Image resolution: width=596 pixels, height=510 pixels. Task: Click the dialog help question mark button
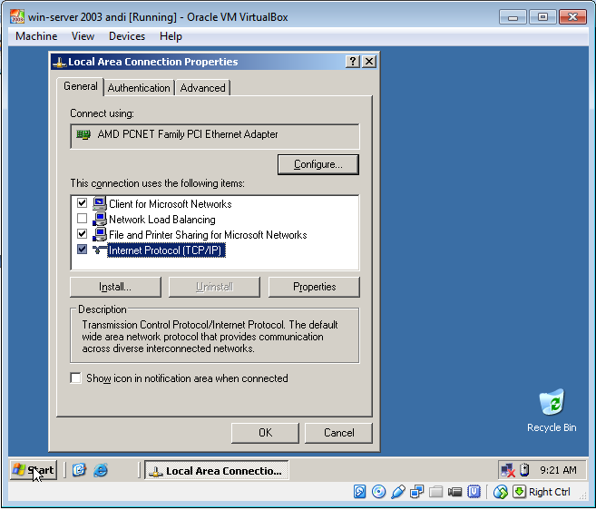click(x=353, y=61)
